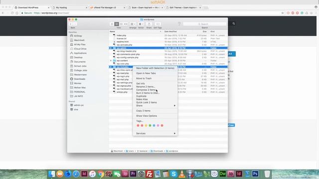
Task: Open FileZilla from the dock
Action: [150, 174]
